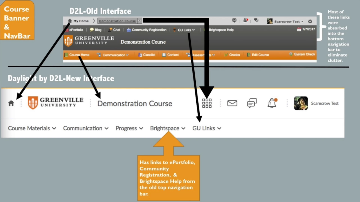The height and width of the screenshot is (202, 360).
Task: Click Scarecrow Test name in new interface
Action: pos(325,104)
